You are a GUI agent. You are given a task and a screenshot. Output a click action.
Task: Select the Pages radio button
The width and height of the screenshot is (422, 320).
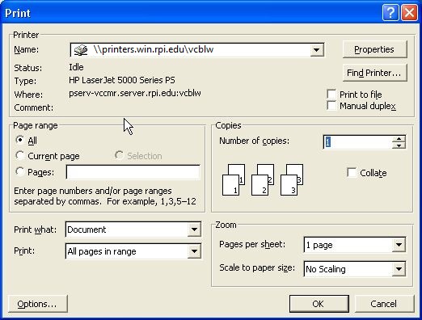pos(19,171)
